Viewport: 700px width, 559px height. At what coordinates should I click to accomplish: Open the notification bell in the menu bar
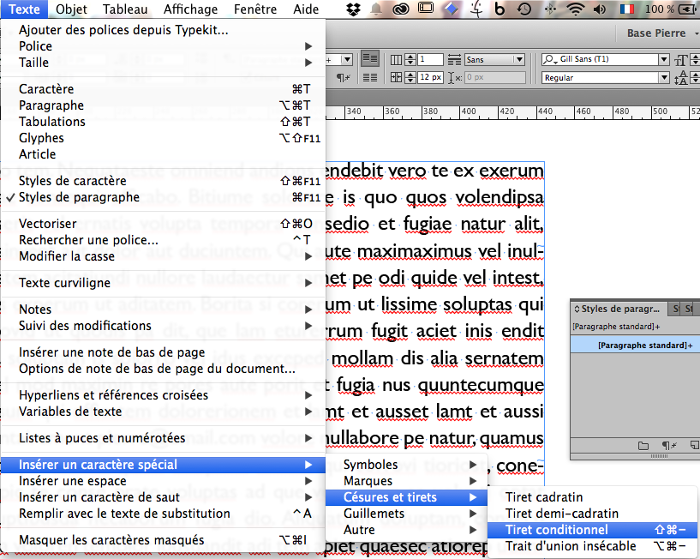click(x=376, y=9)
